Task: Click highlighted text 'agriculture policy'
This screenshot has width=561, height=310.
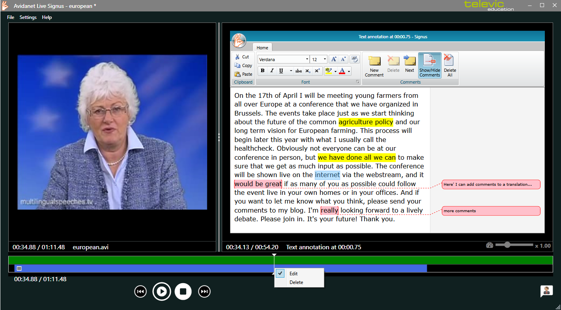Action: (x=366, y=122)
